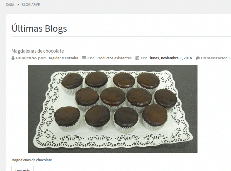Click the Publicado por label
This screenshot has height=171, width=231.
click(x=31, y=58)
